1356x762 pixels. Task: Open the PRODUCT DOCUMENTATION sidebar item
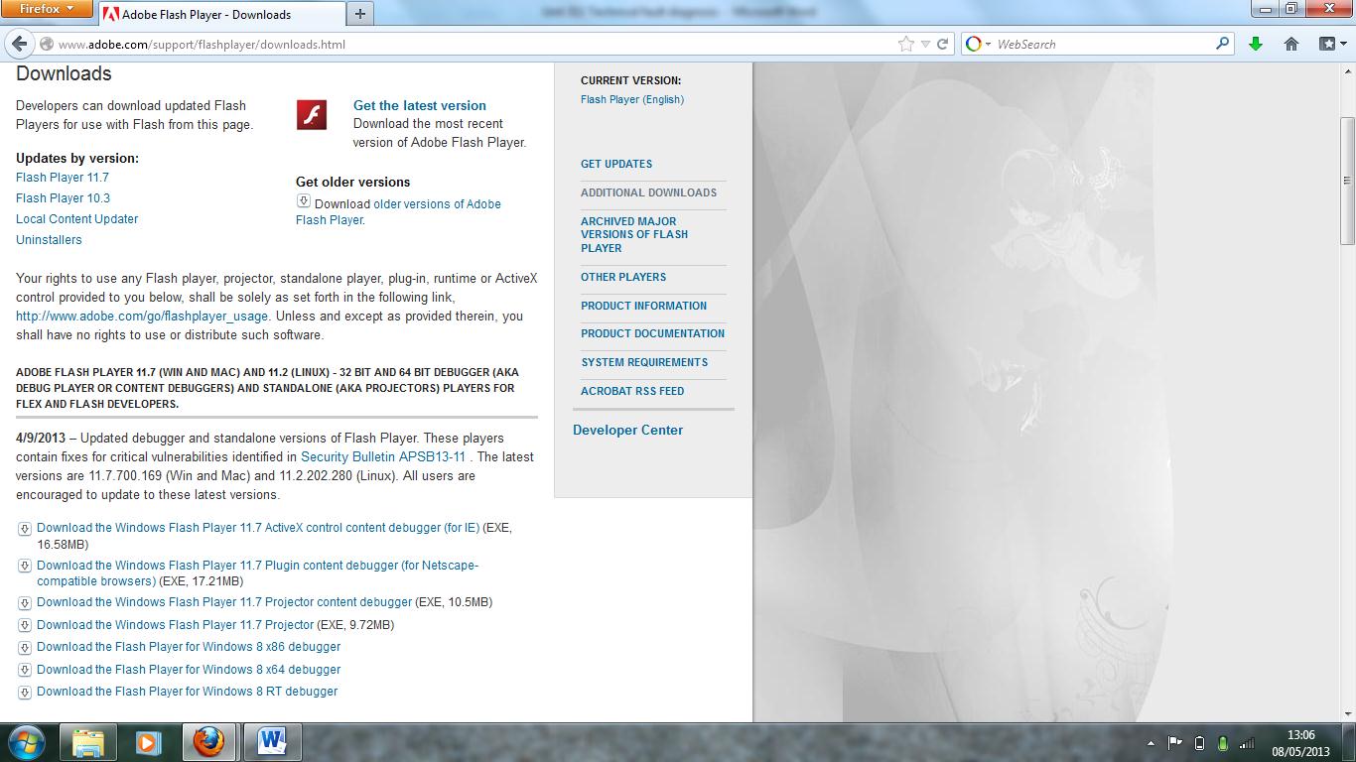pyautogui.click(x=653, y=333)
